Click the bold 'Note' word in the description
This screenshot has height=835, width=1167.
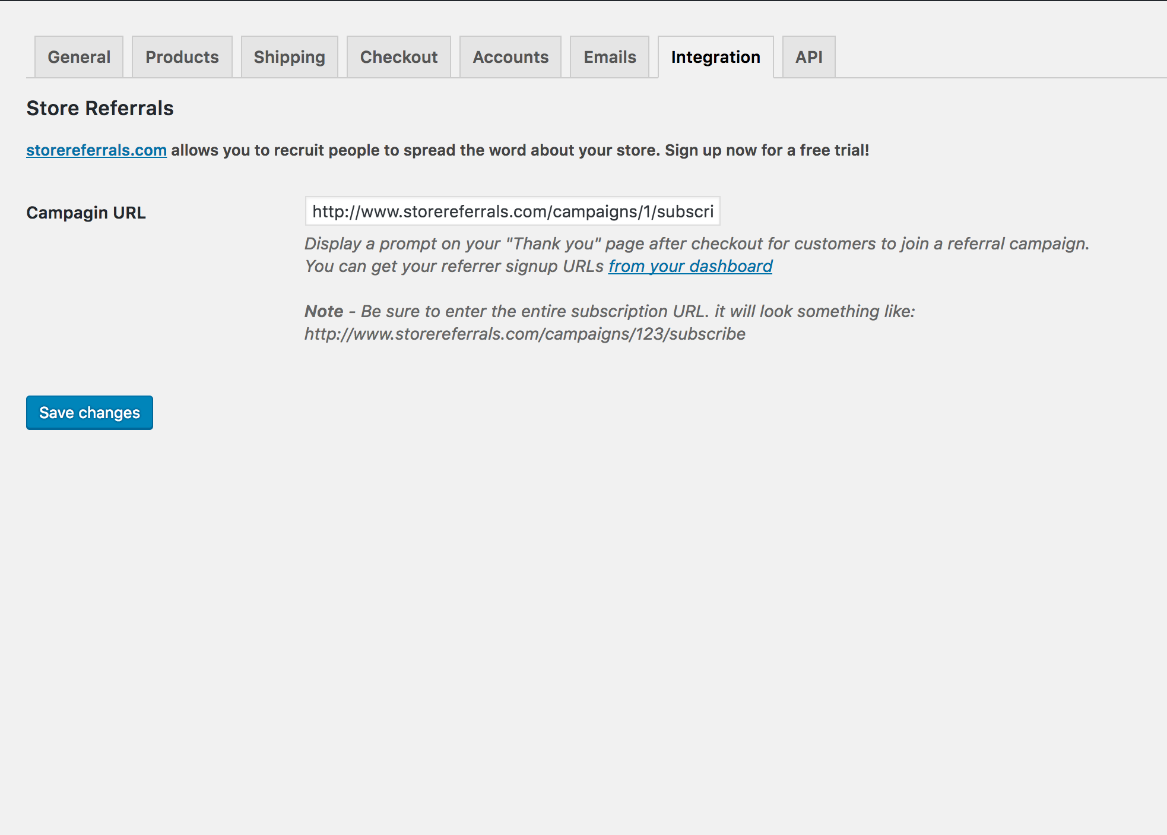click(x=324, y=311)
